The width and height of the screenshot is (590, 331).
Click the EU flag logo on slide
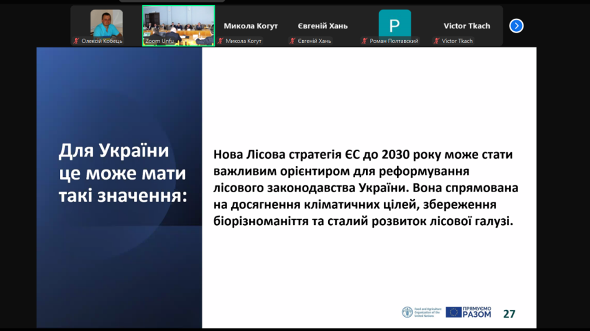pyautogui.click(x=454, y=312)
